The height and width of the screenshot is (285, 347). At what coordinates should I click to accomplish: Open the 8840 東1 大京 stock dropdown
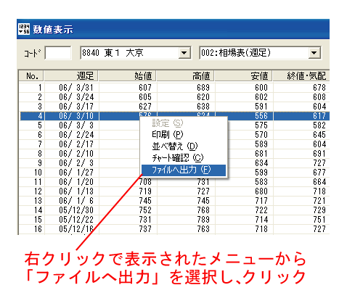184,53
